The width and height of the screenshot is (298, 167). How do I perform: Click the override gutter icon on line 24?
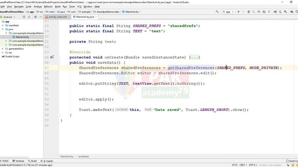52,57
